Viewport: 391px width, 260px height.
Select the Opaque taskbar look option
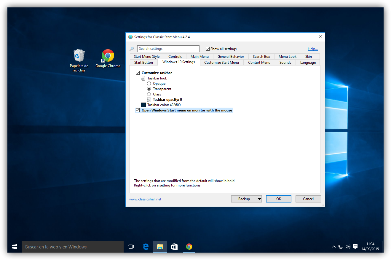[x=149, y=84]
